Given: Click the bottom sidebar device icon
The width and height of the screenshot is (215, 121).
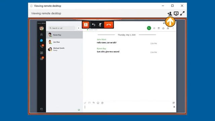Looking at the screenshot, I should tap(41, 109).
